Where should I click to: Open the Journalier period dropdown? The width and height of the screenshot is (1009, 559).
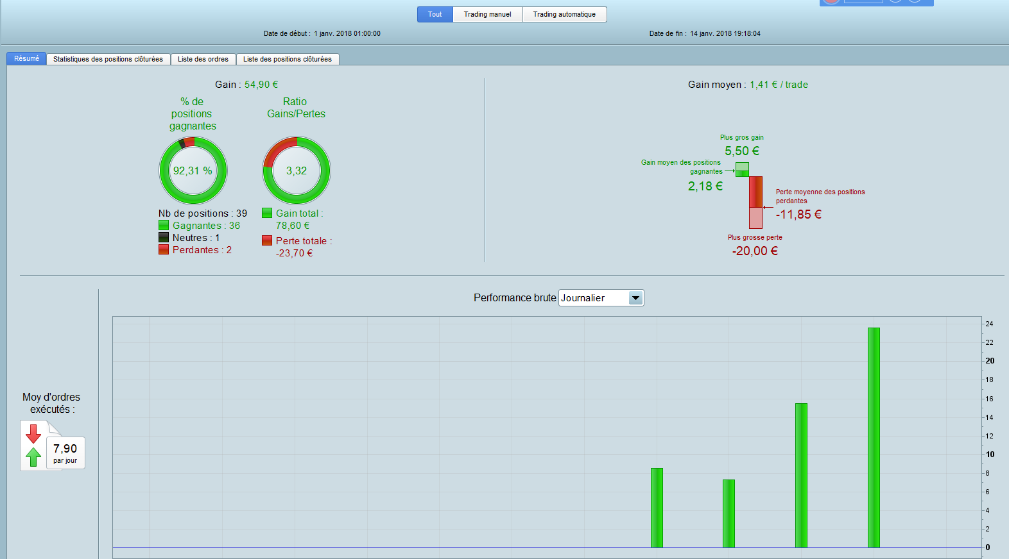(601, 297)
